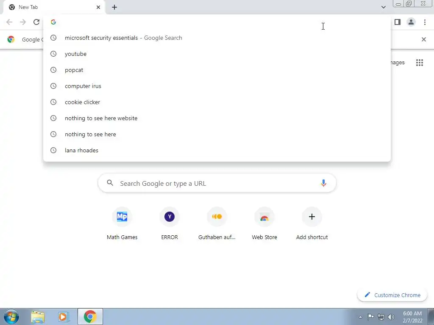Open the Chrome three-dot menu
Screen dimensions: 434x325
(425, 22)
